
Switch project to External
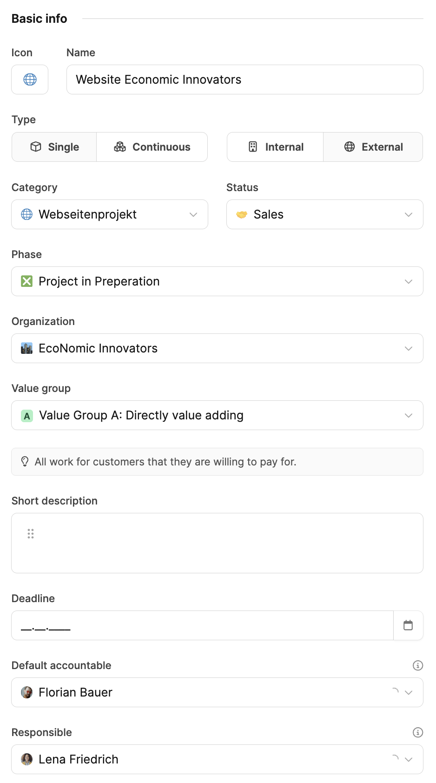coord(373,147)
